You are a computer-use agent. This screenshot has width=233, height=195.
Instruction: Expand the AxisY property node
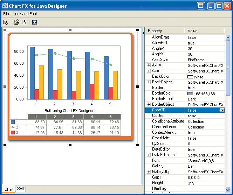(149, 71)
